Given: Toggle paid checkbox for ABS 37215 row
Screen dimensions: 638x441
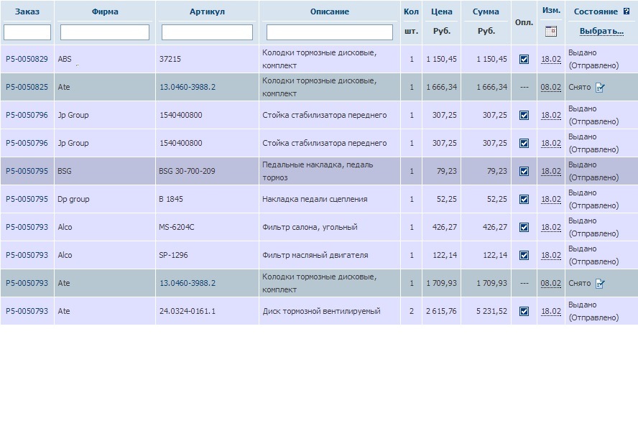Looking at the screenshot, I should (524, 60).
